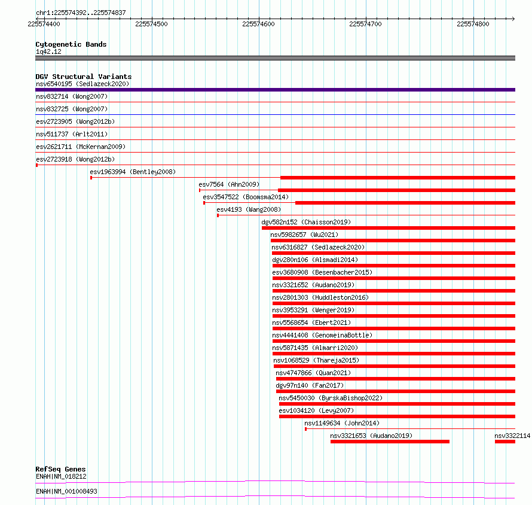The width and height of the screenshot is (532, 505).
Task: Click esv2723918 (Wong2012b) variant label
Action: tap(75, 159)
